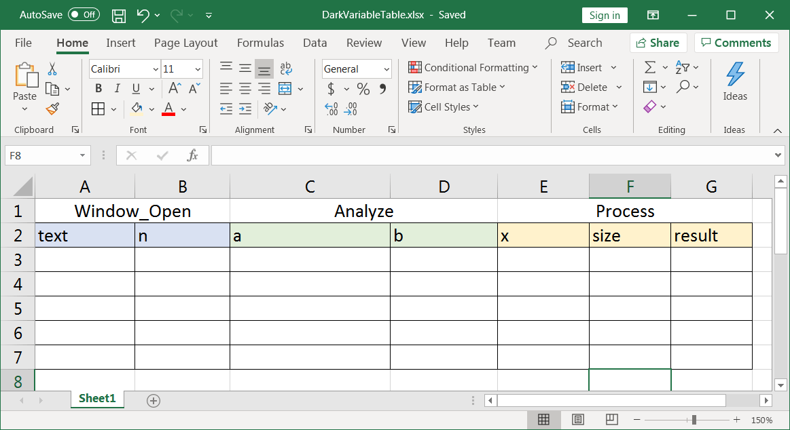Click Decrease Decimal icon
The image size is (790, 430).
tap(351, 109)
